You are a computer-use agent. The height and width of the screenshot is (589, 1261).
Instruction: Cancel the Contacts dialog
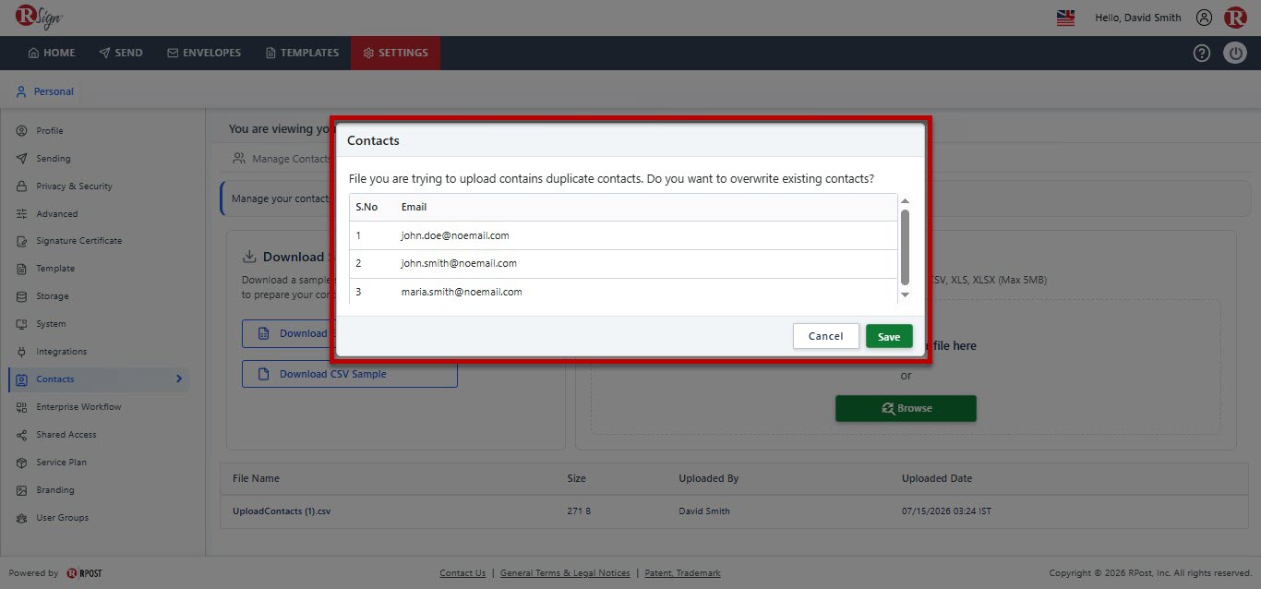click(825, 336)
